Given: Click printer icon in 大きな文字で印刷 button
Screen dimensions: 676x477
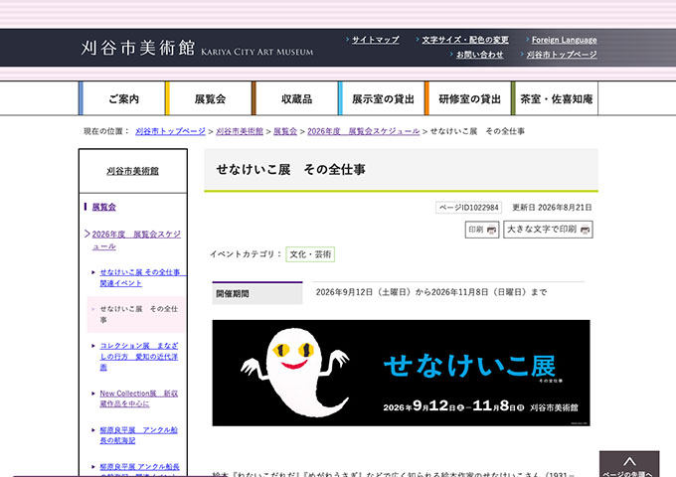Looking at the screenshot, I should [585, 230].
